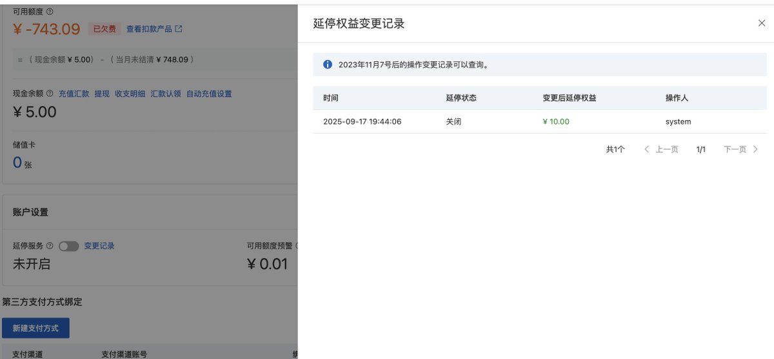Click help icon next to 延停服务

tap(50, 246)
